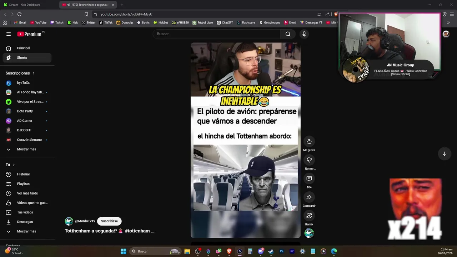Show more bookmarks with overflow chevron
The width and height of the screenshot is (457, 257).
pyautogui.click(x=448, y=22)
